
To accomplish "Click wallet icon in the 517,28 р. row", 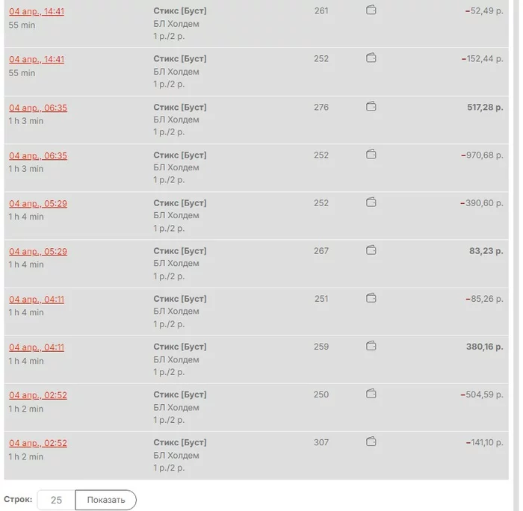I will [371, 107].
